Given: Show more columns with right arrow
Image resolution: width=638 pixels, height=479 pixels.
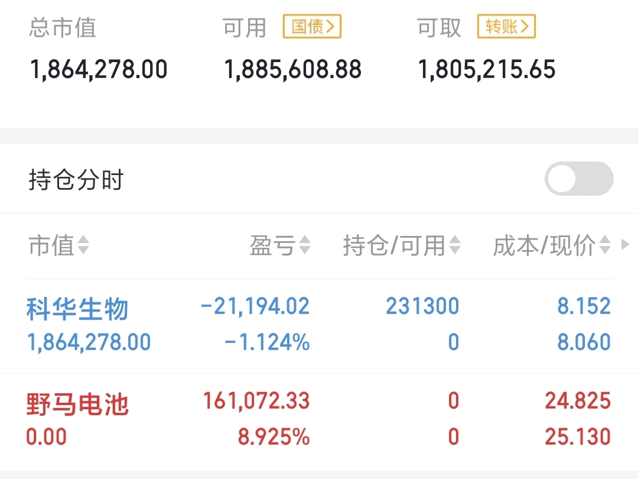Looking at the screenshot, I should (626, 244).
